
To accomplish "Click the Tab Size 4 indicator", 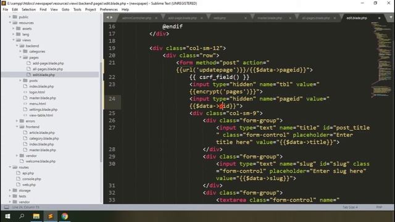I will [x=350, y=207].
